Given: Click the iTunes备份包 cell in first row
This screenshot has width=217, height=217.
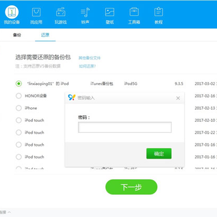Looking at the screenshot, I should click(x=102, y=84).
